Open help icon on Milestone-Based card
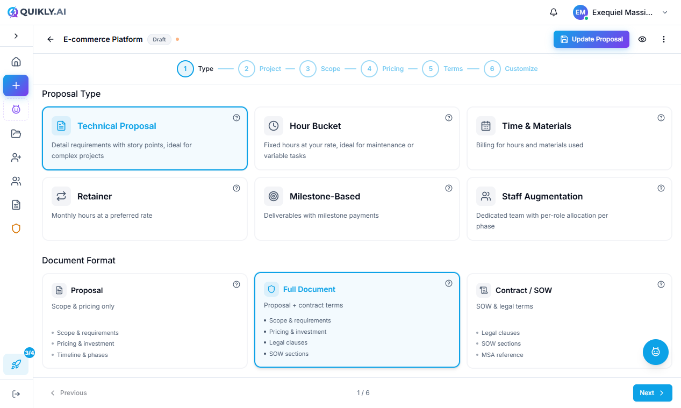The width and height of the screenshot is (681, 408). [x=449, y=188]
